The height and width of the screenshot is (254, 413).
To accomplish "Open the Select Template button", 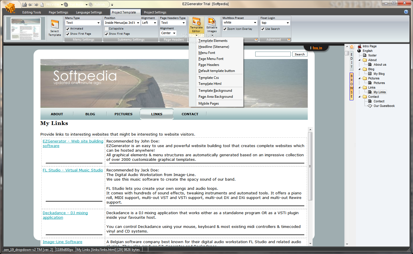I will (x=54, y=28).
